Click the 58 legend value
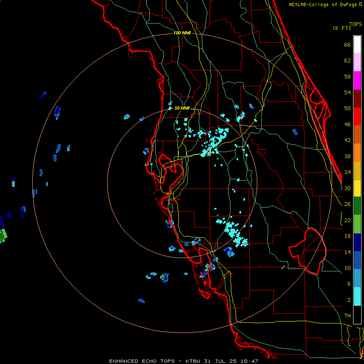 pos(347,76)
